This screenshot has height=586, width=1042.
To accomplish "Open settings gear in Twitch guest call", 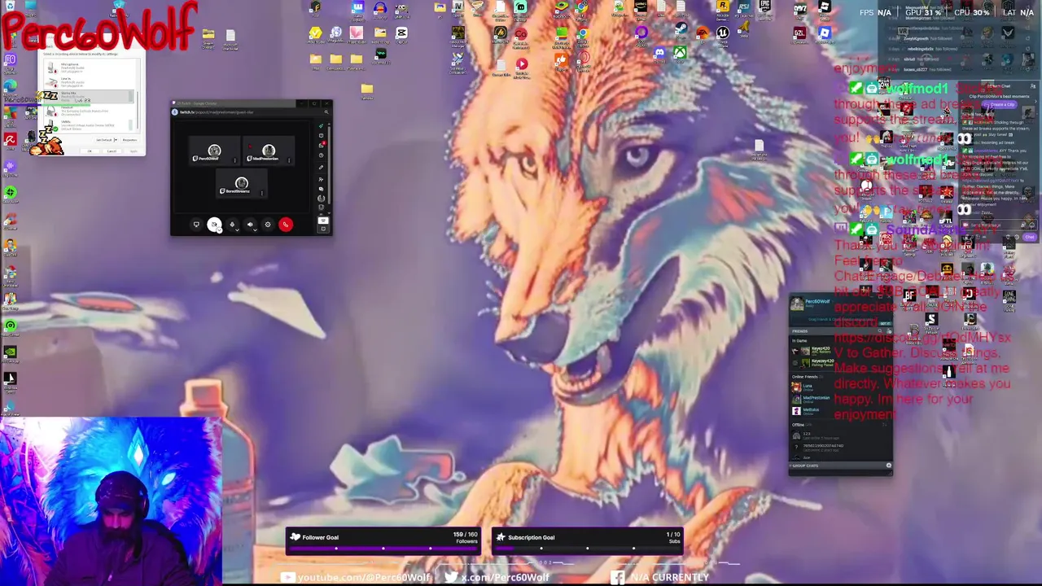I will click(x=268, y=225).
